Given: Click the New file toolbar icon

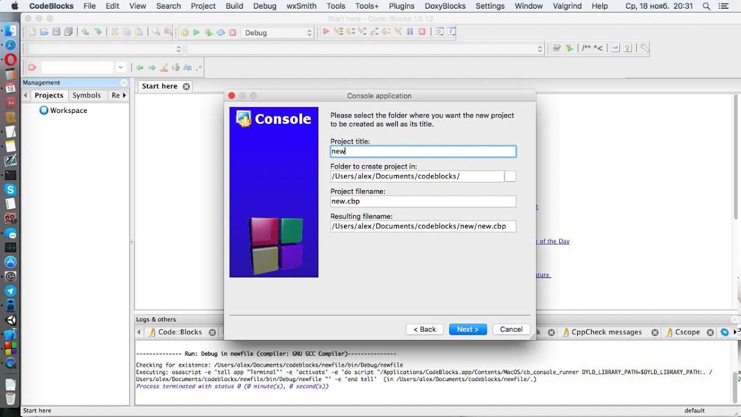Looking at the screenshot, I should coord(32,32).
